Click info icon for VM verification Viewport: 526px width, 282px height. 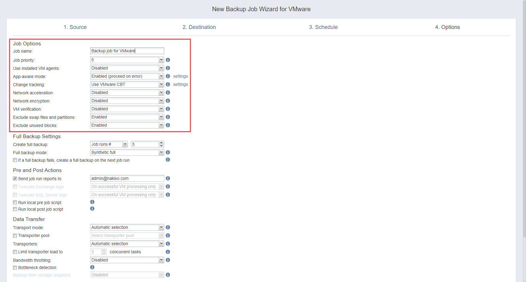tap(168, 109)
